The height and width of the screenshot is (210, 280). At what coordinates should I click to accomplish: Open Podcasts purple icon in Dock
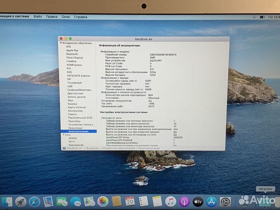coord(184,201)
